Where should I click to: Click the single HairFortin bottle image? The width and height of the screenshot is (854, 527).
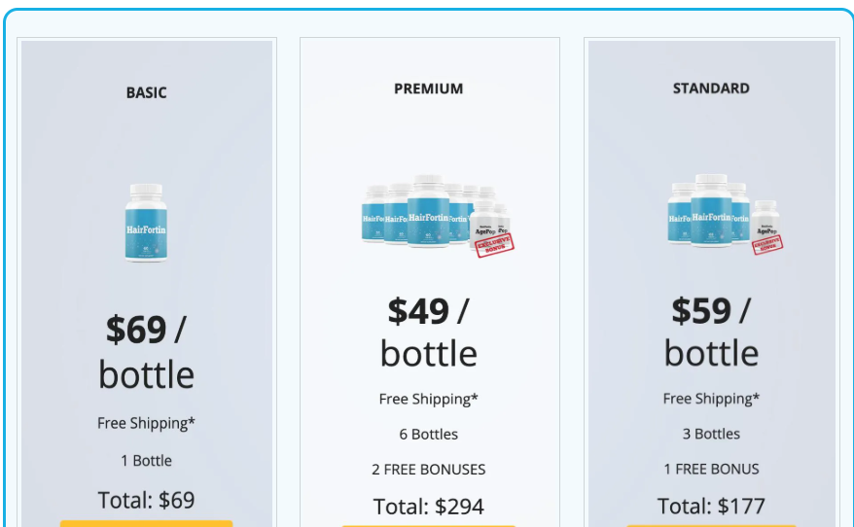146,222
